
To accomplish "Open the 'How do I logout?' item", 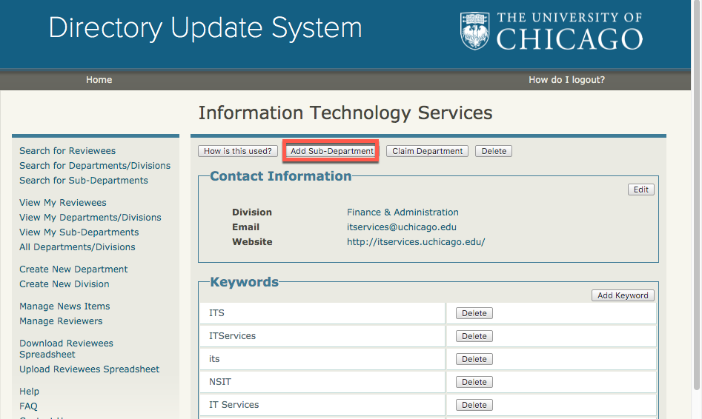I will [x=566, y=80].
